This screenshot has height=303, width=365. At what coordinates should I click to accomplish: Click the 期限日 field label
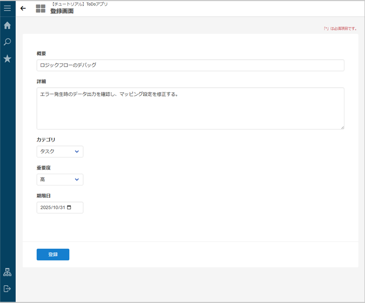[x=44, y=196]
